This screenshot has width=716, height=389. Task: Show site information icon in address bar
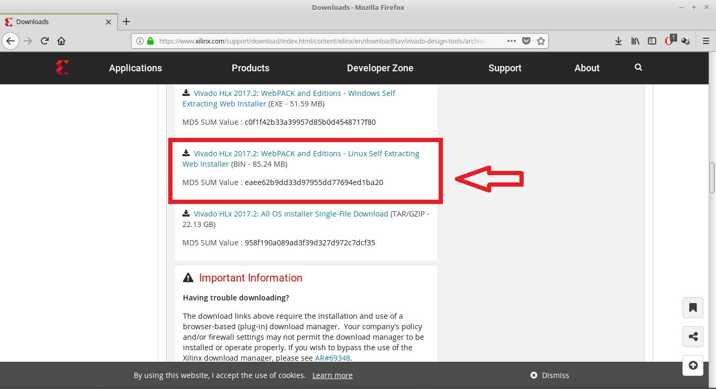tap(140, 41)
